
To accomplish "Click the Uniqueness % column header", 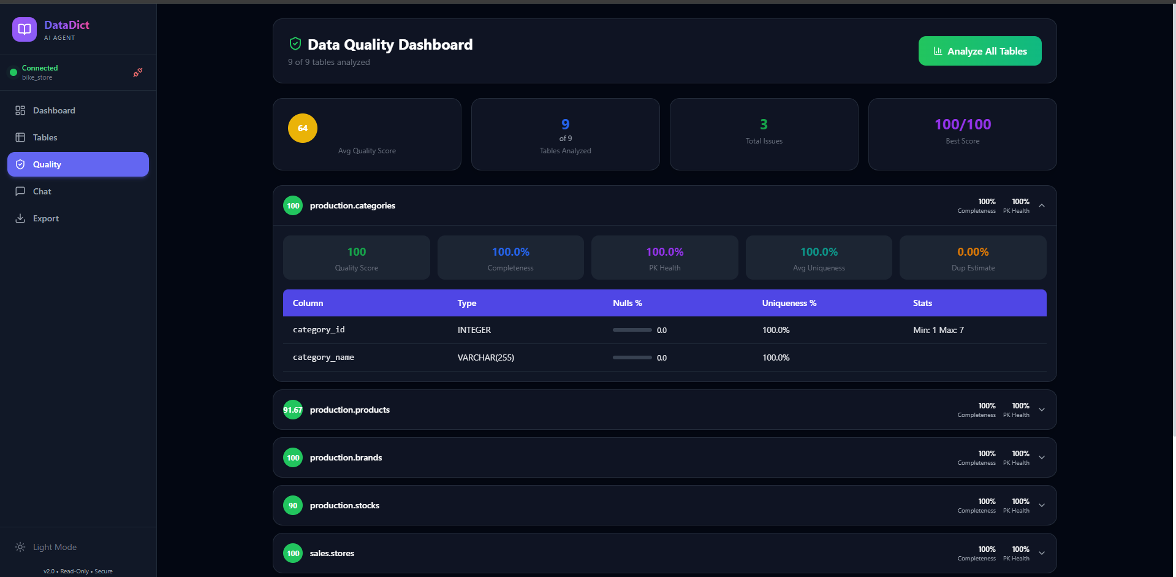I will pos(789,303).
